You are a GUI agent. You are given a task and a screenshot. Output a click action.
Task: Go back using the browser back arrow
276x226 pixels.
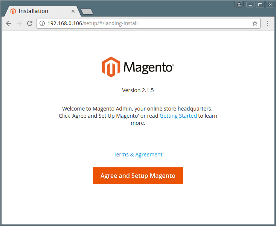click(x=9, y=23)
